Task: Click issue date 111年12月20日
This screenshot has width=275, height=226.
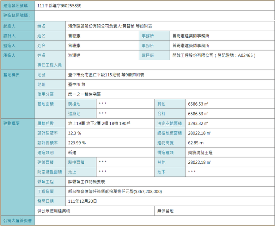Action: [x=82, y=201]
